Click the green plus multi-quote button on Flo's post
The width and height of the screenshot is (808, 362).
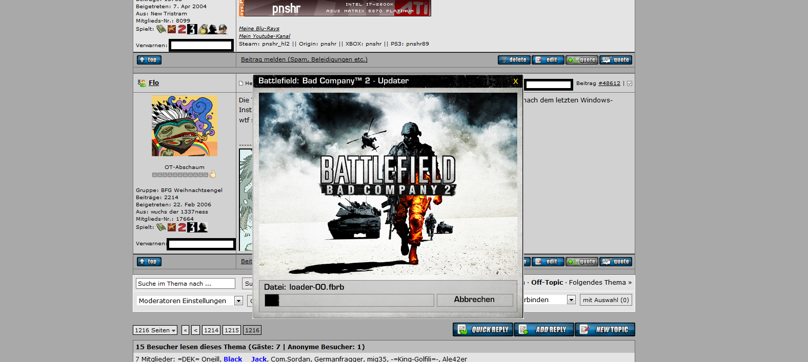coord(582,262)
